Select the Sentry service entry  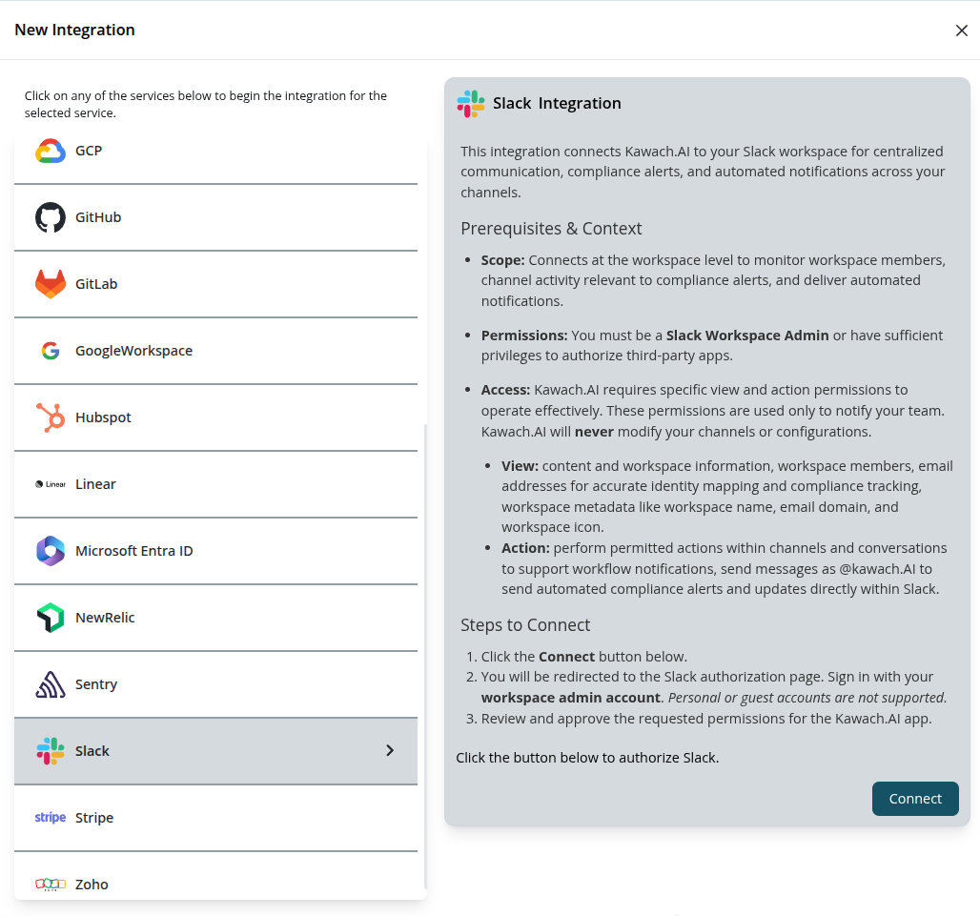pos(191,683)
